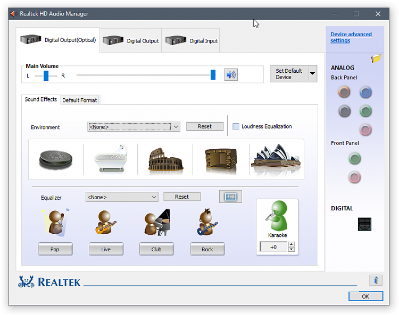Screen dimensions: 399x315
Task: Open Device advanced settings link
Action: pyautogui.click(x=351, y=37)
